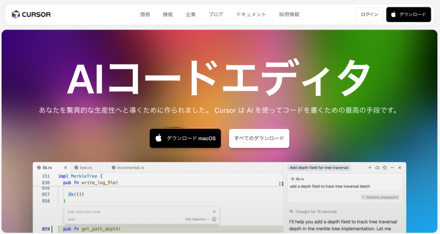The height and width of the screenshot is (234, 440).
Task: Click the chat prompt 'add a depth field to track tree traversal depth'
Action: [x=330, y=186]
